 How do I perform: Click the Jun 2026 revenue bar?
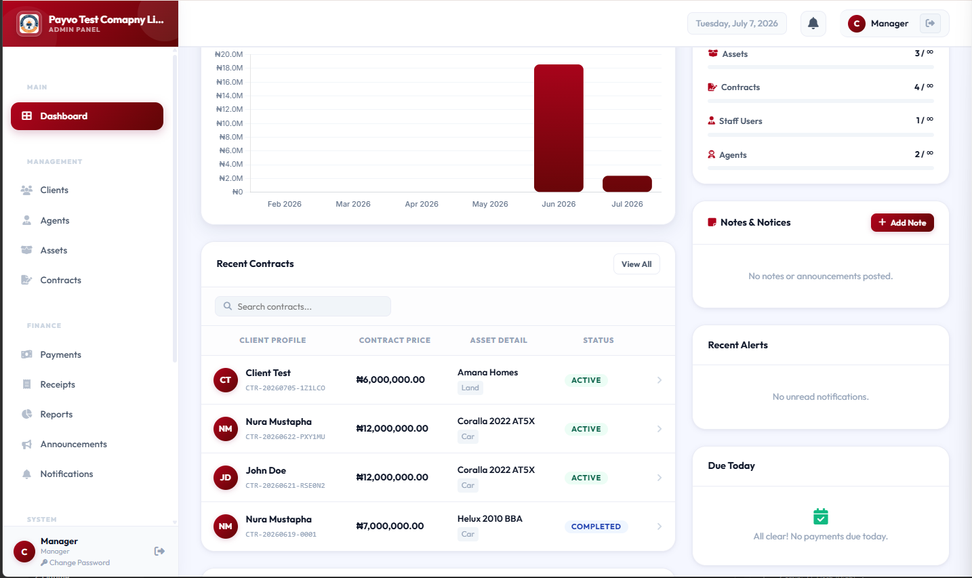[559, 128]
